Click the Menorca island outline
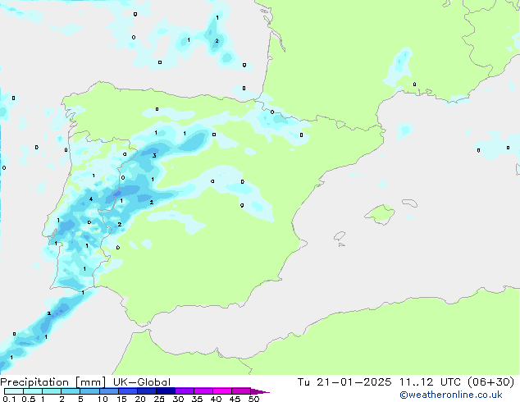Viewport: 520px width, 402px height. [x=409, y=203]
